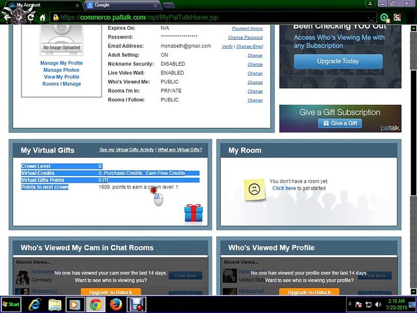The width and height of the screenshot is (417, 313).
Task: Change Rooms I'm In setting
Action: tap(255, 91)
